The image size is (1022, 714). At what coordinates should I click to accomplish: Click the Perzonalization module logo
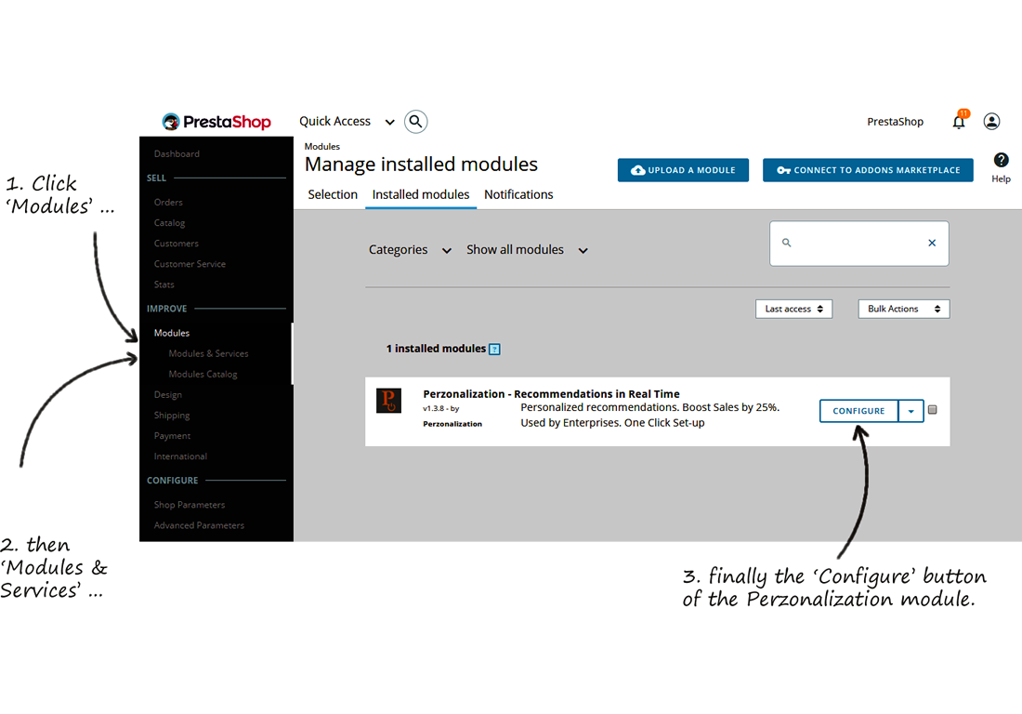click(389, 401)
